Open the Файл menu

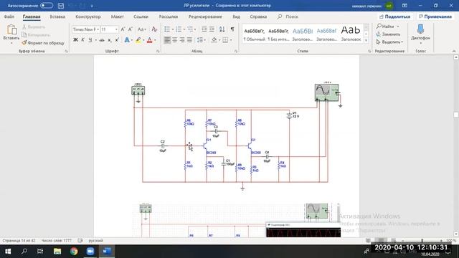(x=9, y=16)
